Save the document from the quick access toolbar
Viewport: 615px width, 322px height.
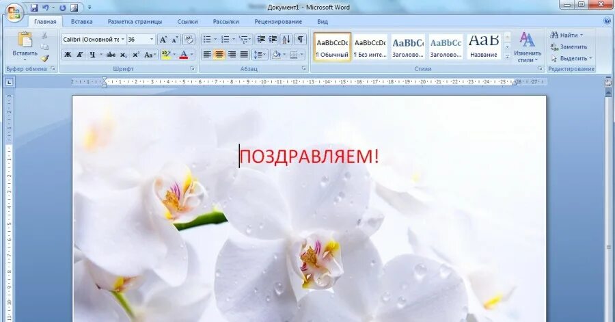coord(34,8)
